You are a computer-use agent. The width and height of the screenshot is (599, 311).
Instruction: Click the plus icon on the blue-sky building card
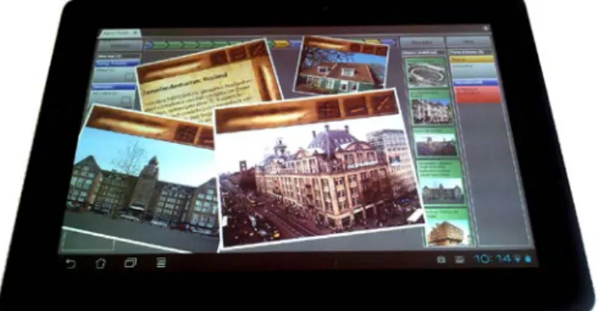point(186,134)
